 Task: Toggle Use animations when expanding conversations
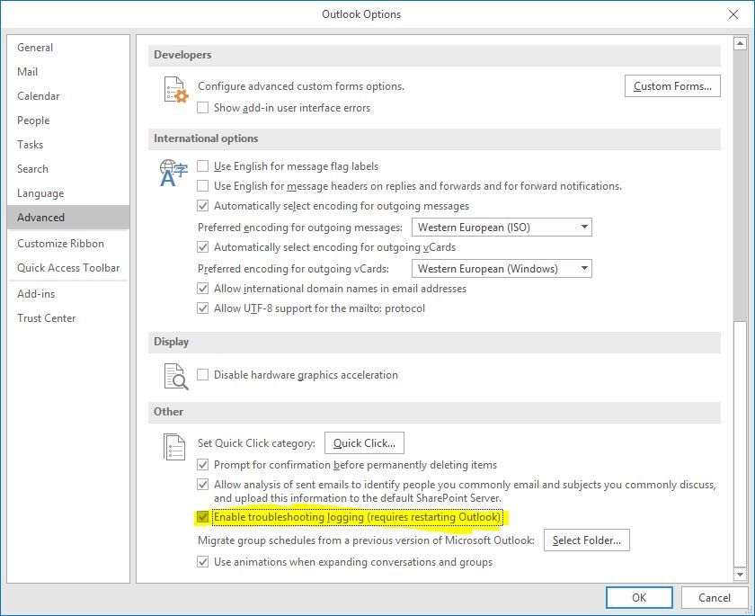click(203, 561)
